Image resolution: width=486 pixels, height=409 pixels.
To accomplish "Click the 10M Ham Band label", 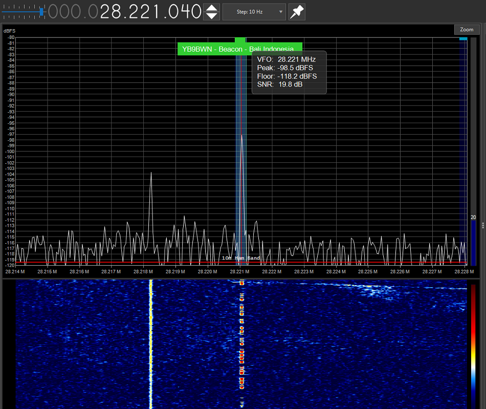I will pos(240,258).
